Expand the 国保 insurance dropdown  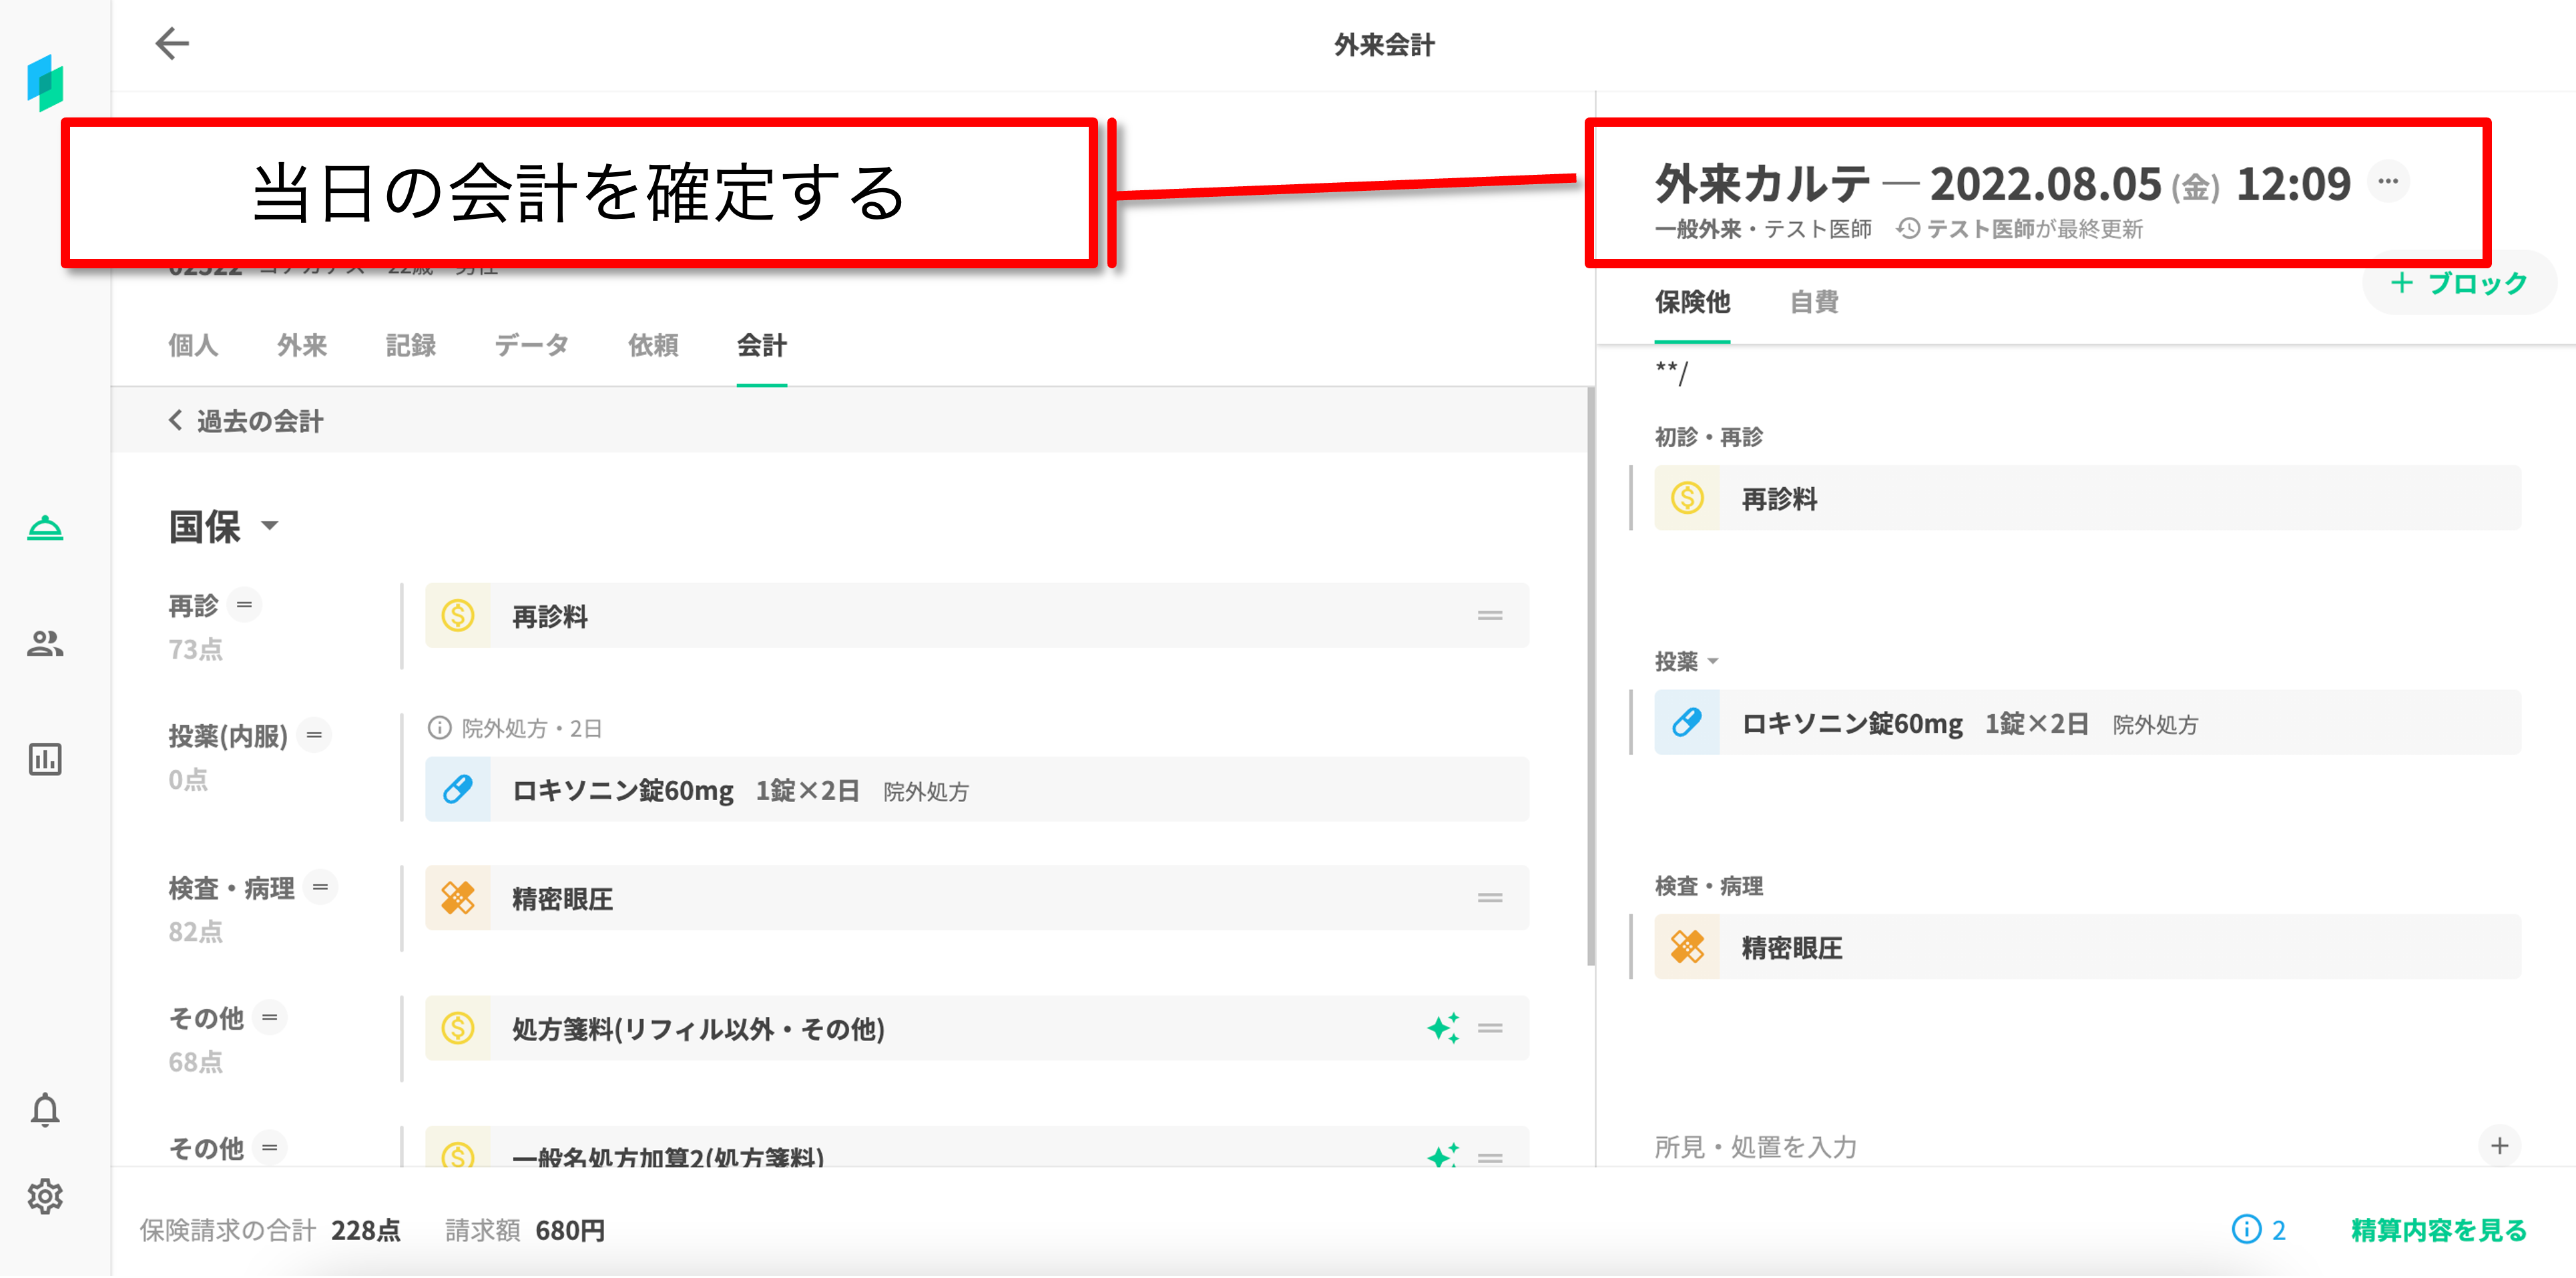click(x=269, y=526)
